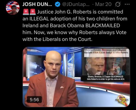
Task: Click the caption about the ACA vote
Action: (x=106, y=78)
